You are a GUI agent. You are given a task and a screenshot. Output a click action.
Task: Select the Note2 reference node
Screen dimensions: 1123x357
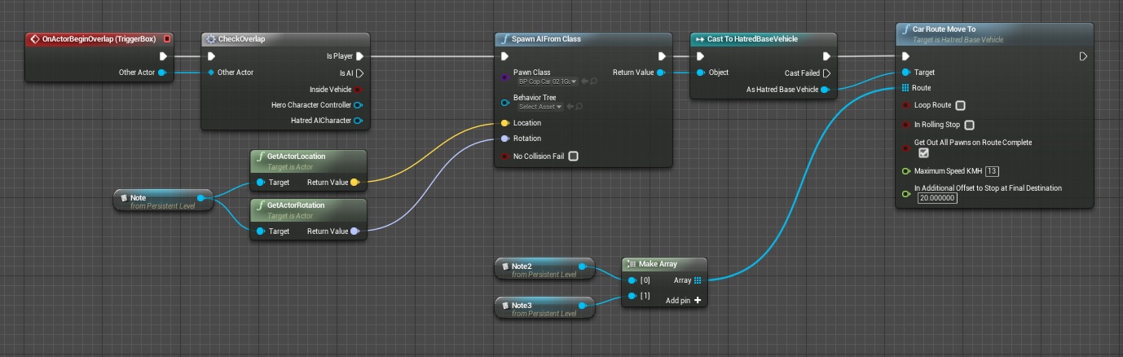click(x=545, y=270)
